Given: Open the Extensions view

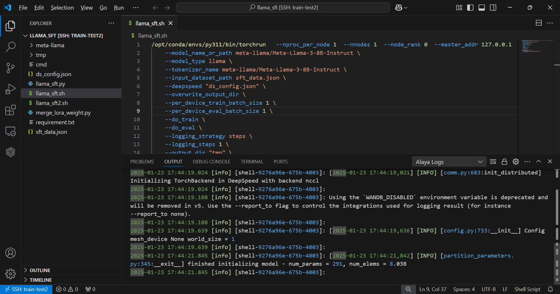Looking at the screenshot, I should coord(10,110).
